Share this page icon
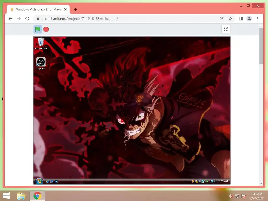 [222, 19]
